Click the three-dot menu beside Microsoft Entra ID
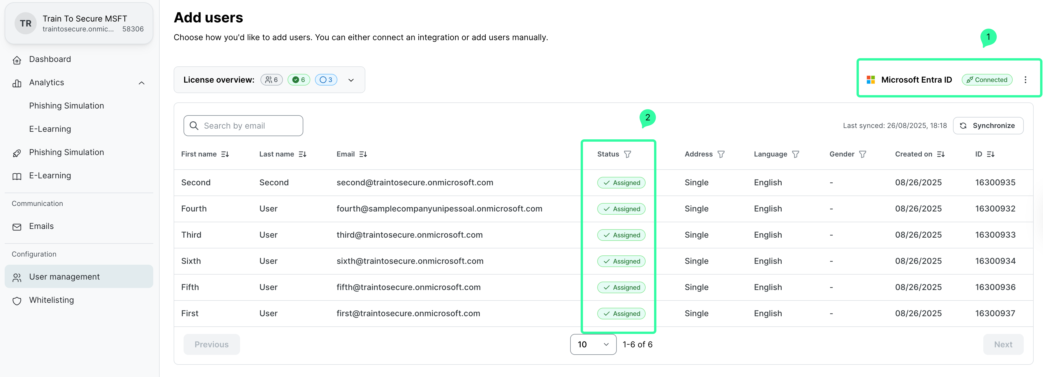Viewport: 1043px width, 377px height. 1025,80
